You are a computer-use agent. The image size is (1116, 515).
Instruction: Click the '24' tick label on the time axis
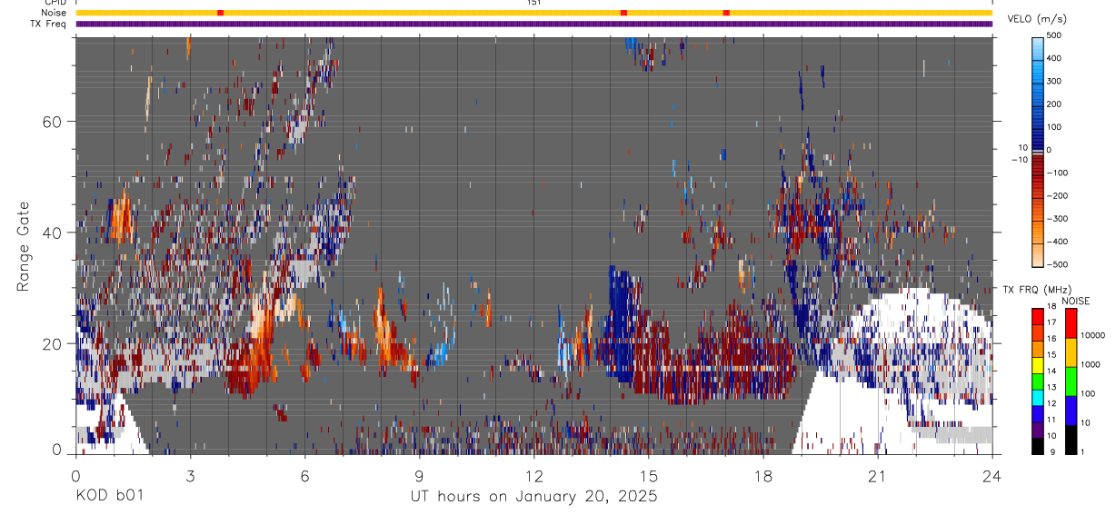992,475
